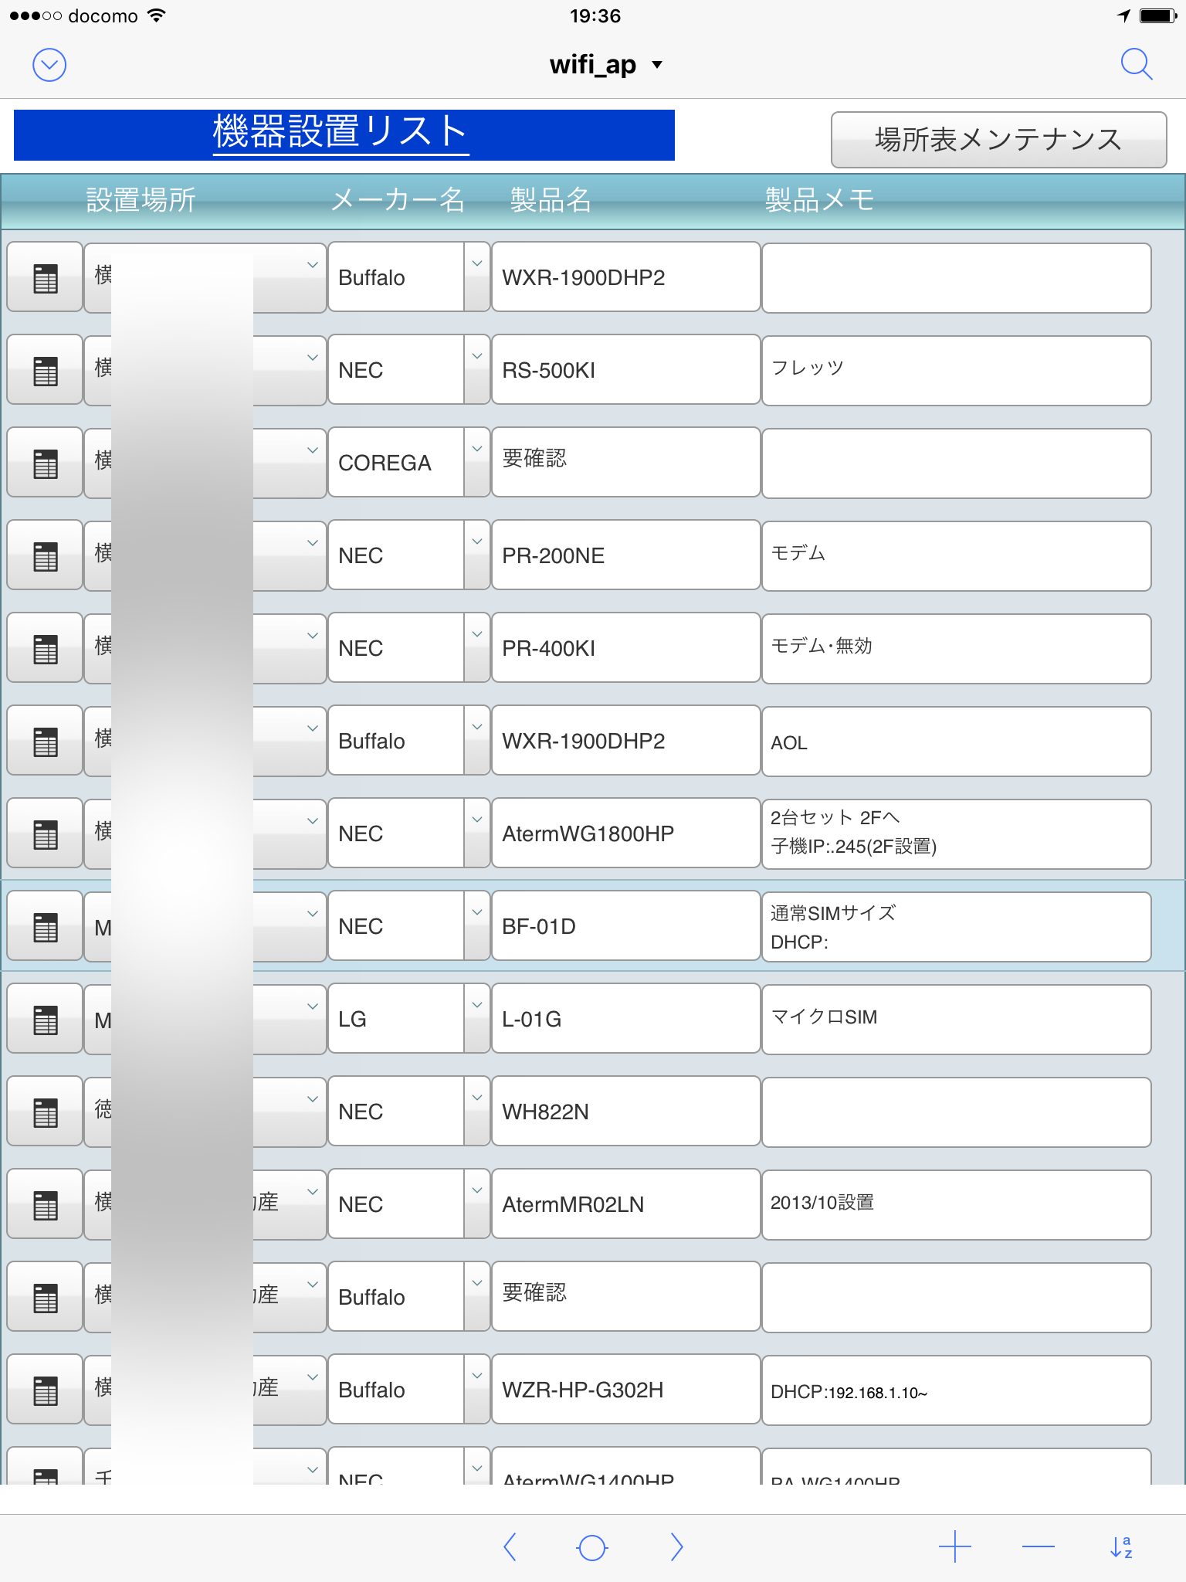Screen dimensions: 1186x1582
Task: Open detail icon for RS-500KI row
Action: tap(46, 370)
